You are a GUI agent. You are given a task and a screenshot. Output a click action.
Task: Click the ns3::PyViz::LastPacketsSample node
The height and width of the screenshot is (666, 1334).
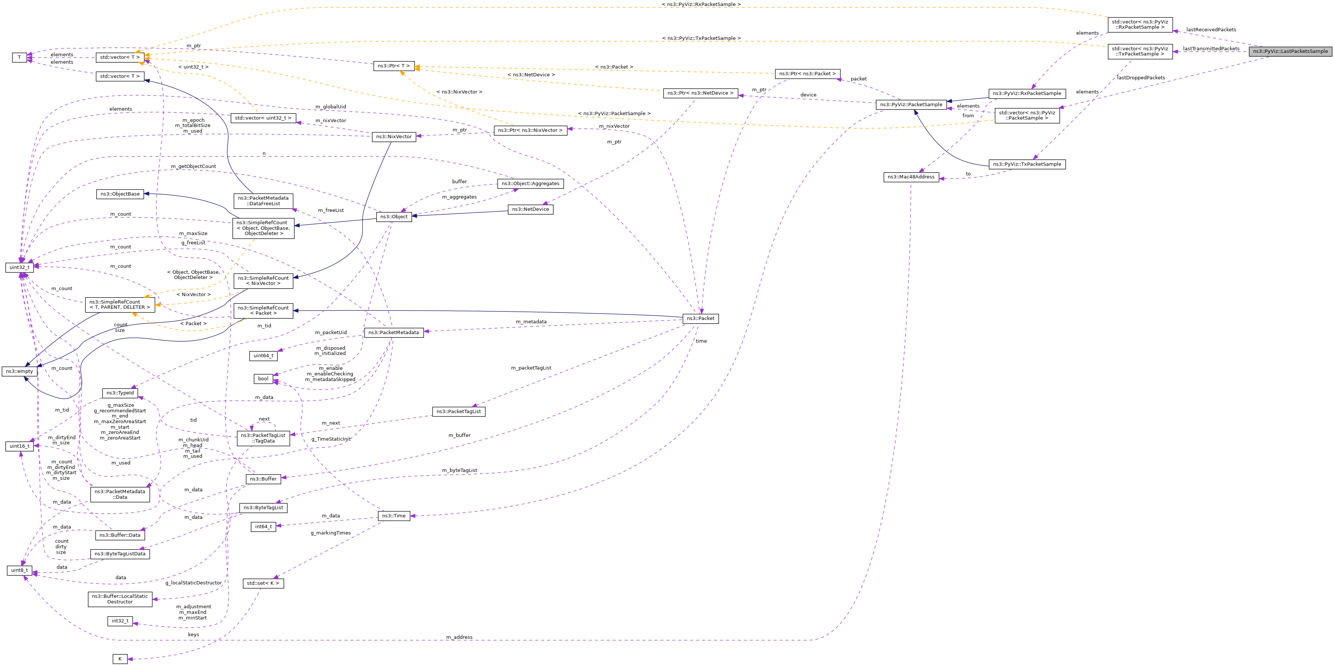click(x=1290, y=51)
